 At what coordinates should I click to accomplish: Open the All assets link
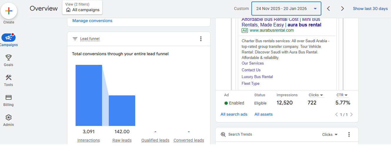[x=263, y=114]
